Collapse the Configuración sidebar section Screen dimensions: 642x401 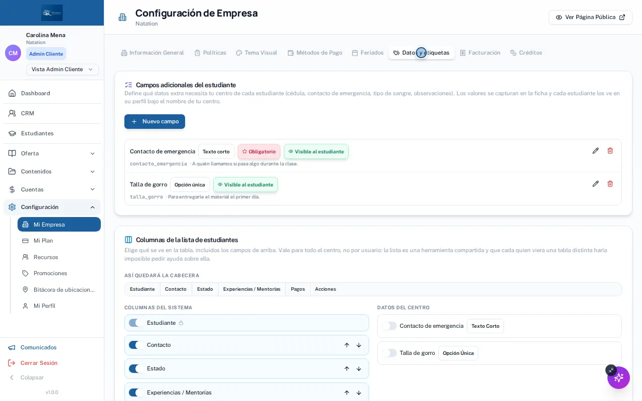(x=52, y=207)
